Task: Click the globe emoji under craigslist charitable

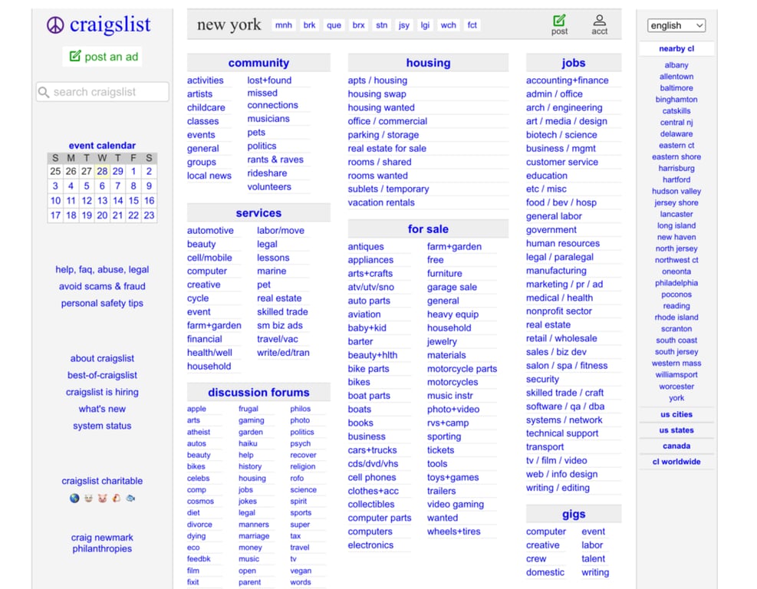Action: 74,498
